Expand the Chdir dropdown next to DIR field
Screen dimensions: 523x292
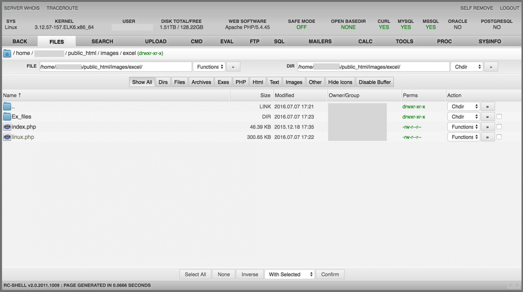[x=467, y=67]
